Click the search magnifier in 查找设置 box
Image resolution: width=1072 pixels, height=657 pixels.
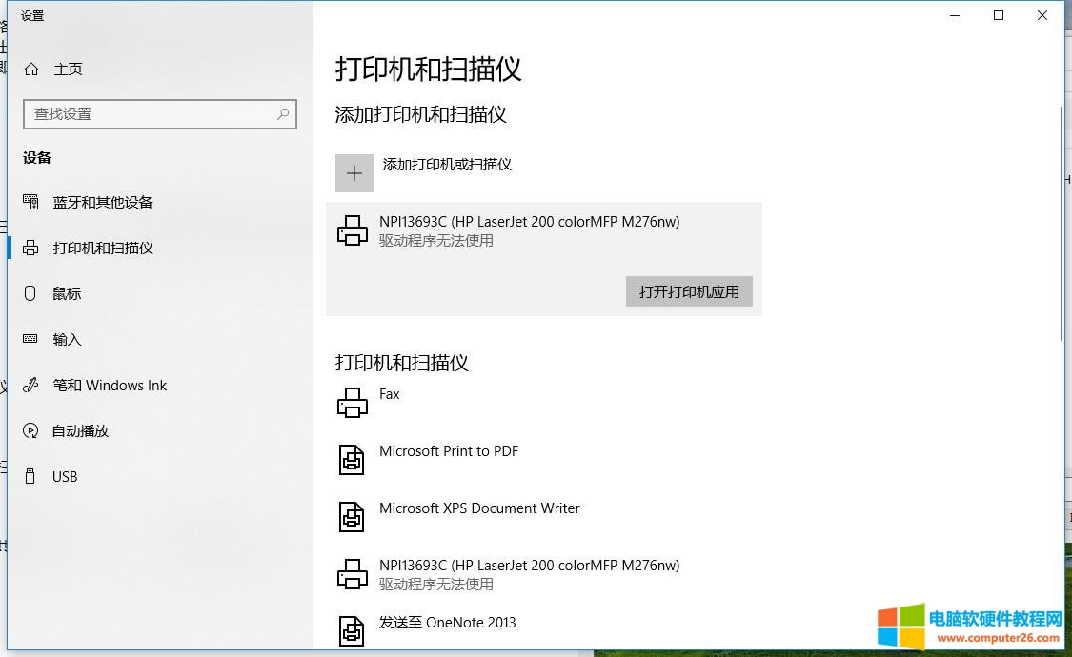[283, 114]
